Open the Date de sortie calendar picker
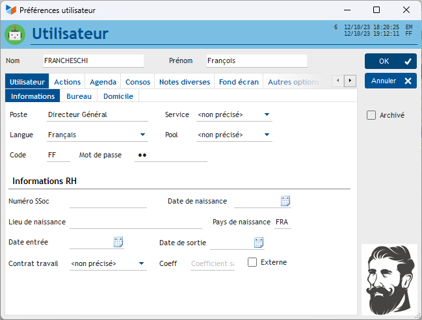This screenshot has height=320, width=422. (259, 243)
